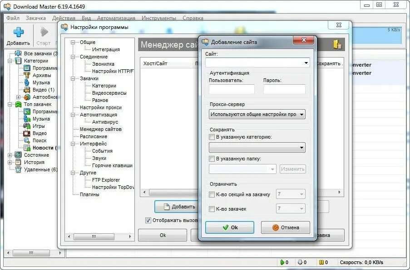Screen dimensions: 410x270
Task: Select Расписание in settings tree
Action: (x=94, y=136)
